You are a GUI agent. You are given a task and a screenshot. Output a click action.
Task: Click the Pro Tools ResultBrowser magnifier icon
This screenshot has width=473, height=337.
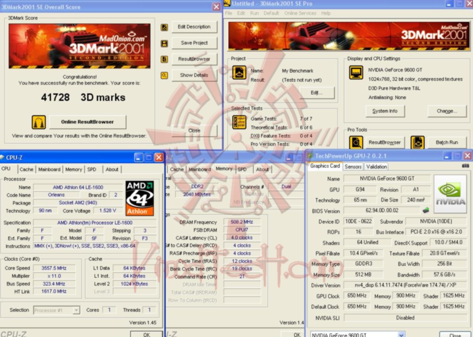click(356, 143)
